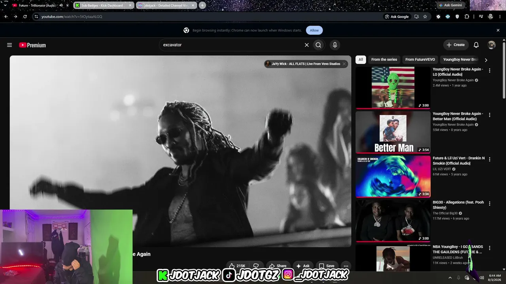Open the tag-shaped extension icon
This screenshot has height=284, width=506.
point(438,17)
